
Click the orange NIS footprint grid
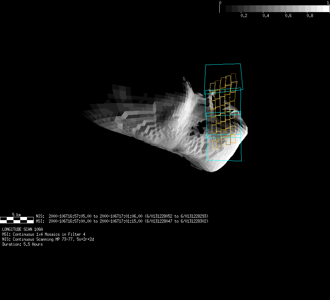point(224,111)
